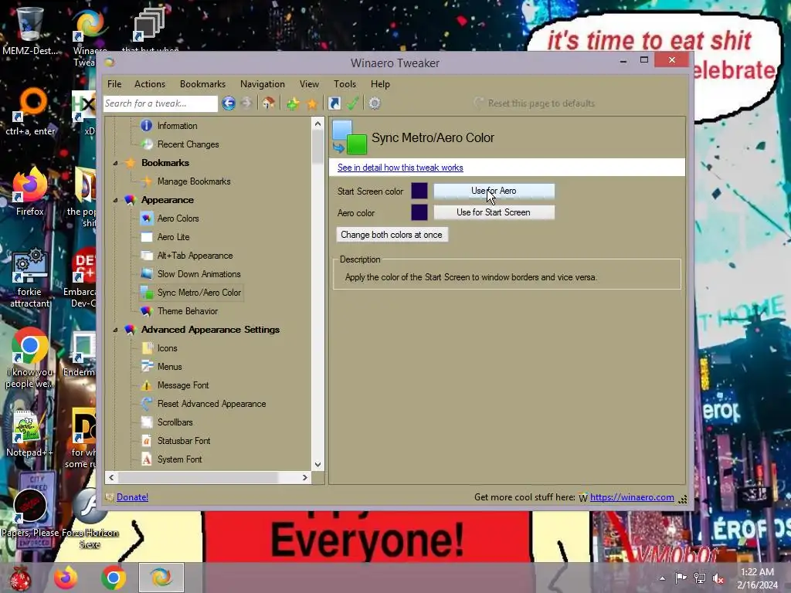
Task: Click the horizontal scrollbar left arrow
Action: click(111, 477)
